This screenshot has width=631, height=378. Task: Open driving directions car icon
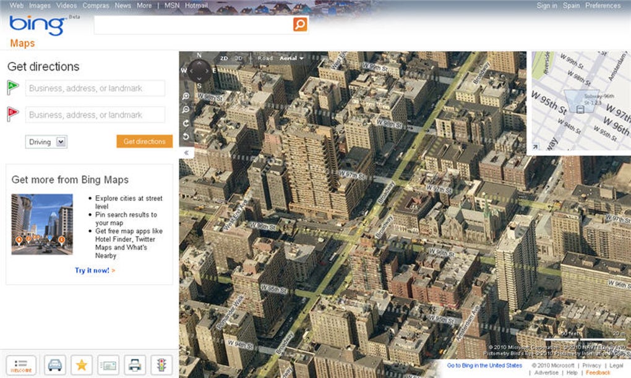(x=54, y=365)
